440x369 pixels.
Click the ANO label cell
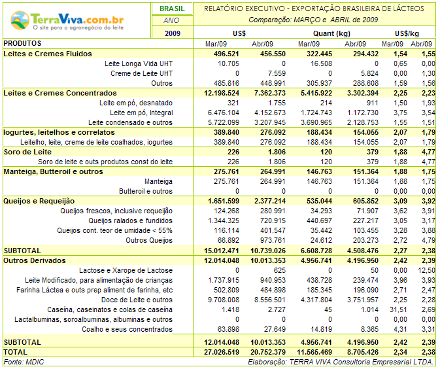171,20
